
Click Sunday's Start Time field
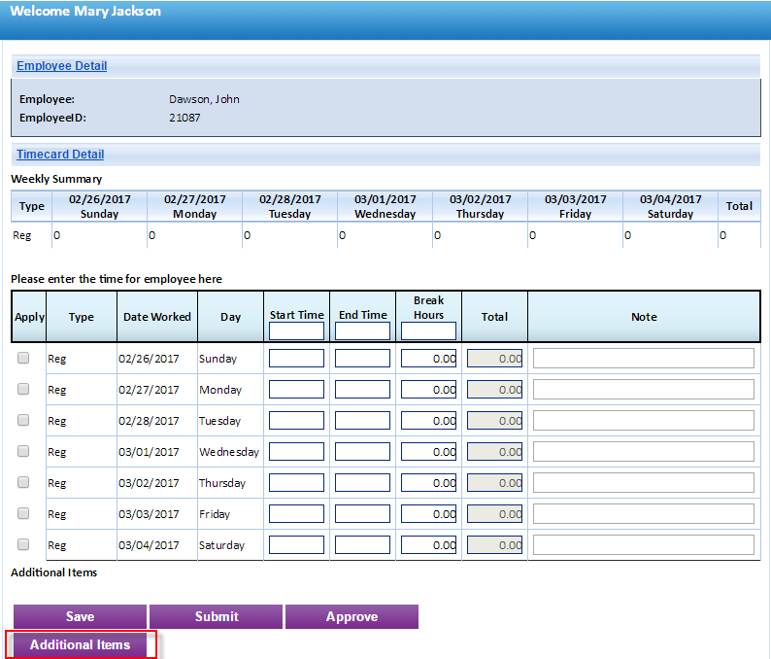point(296,359)
